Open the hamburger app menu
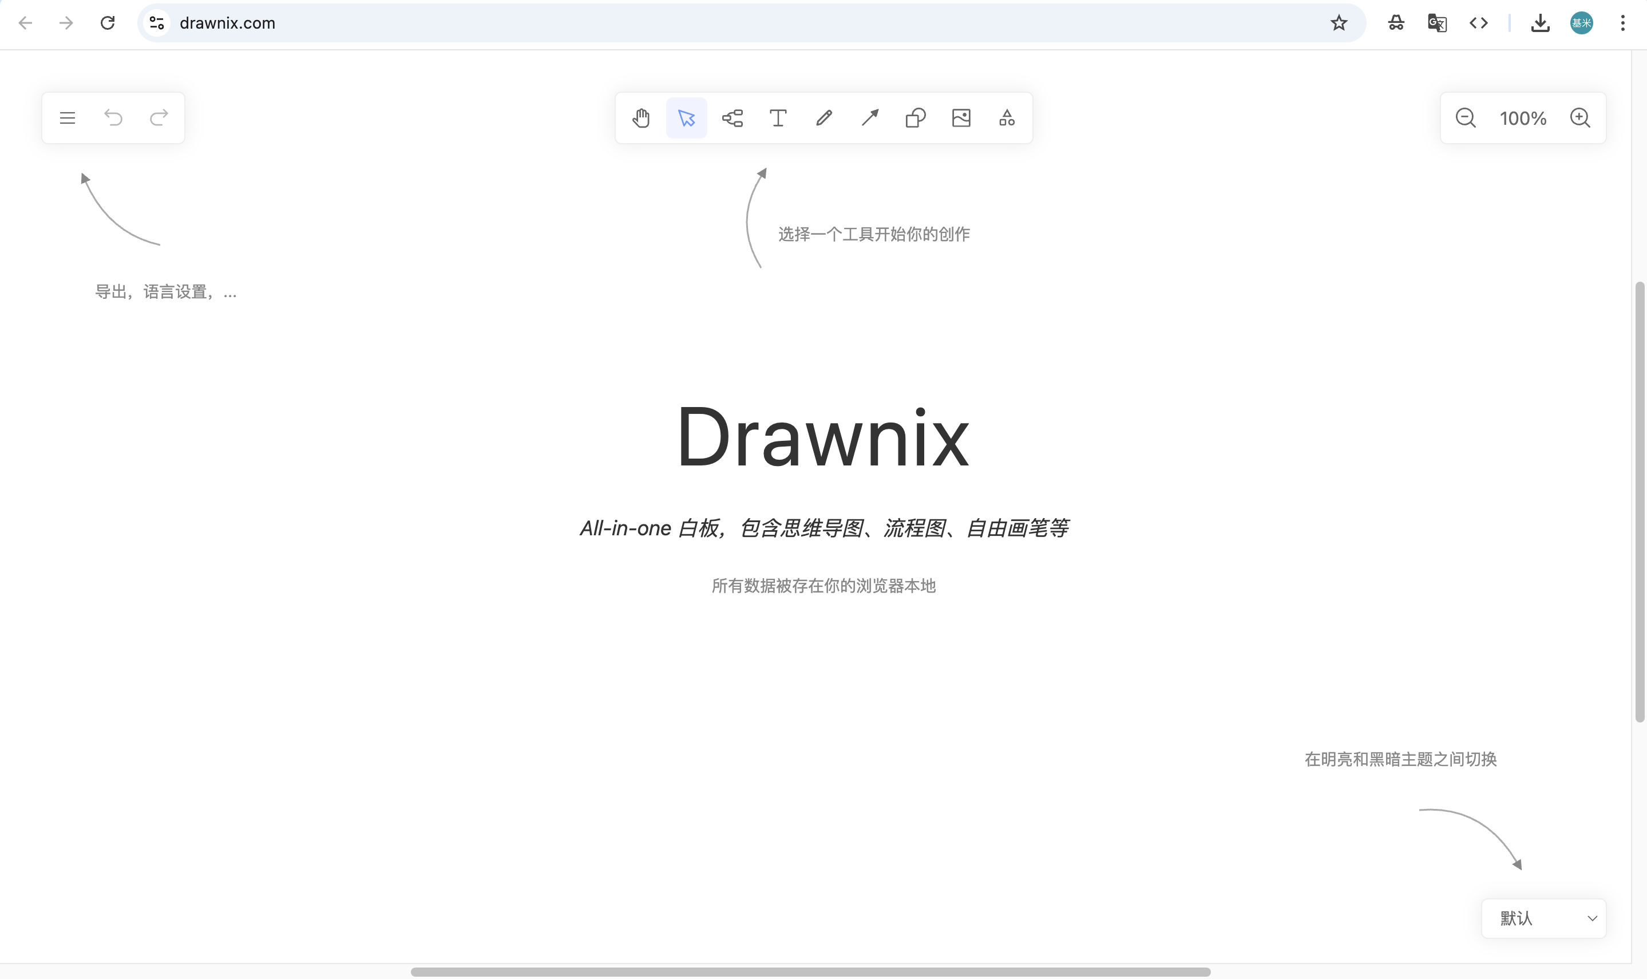 click(68, 118)
